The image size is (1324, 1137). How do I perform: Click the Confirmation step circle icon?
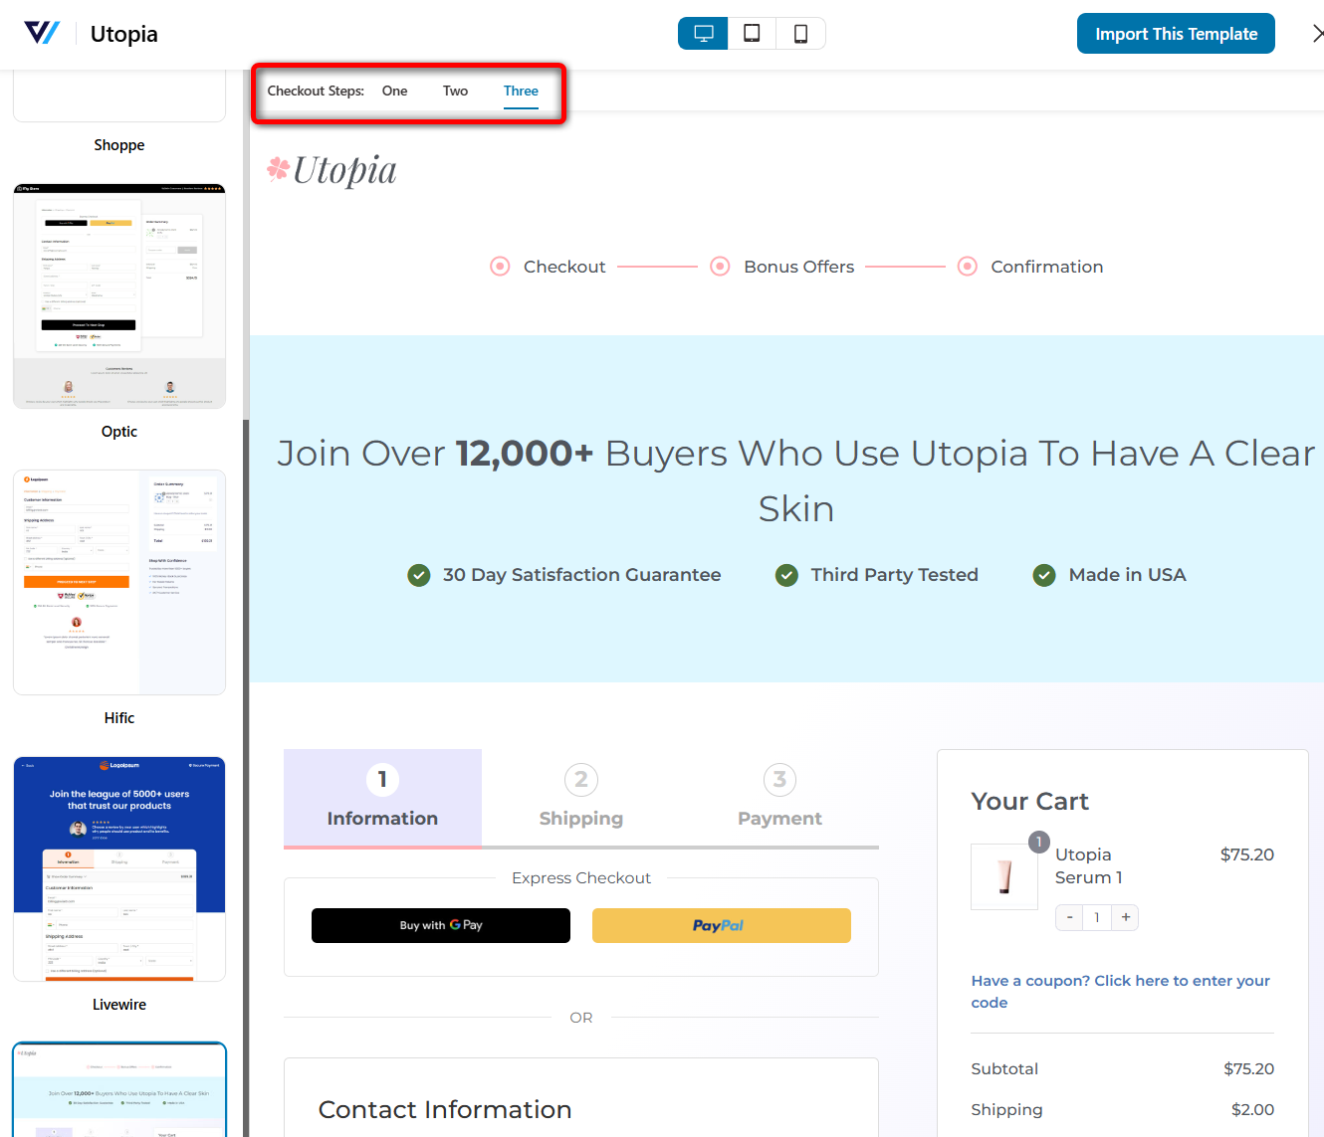[x=968, y=267]
